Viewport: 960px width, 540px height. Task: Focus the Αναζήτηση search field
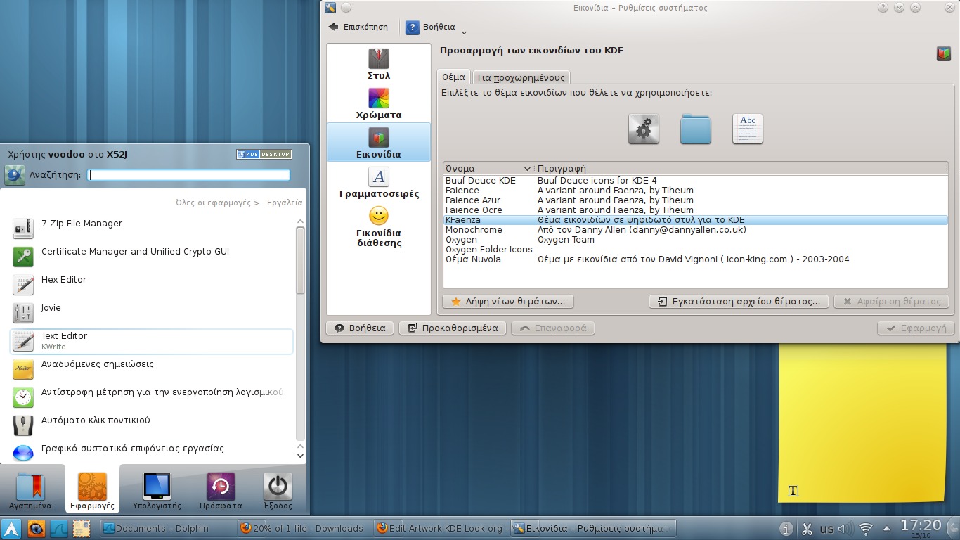[x=188, y=175]
